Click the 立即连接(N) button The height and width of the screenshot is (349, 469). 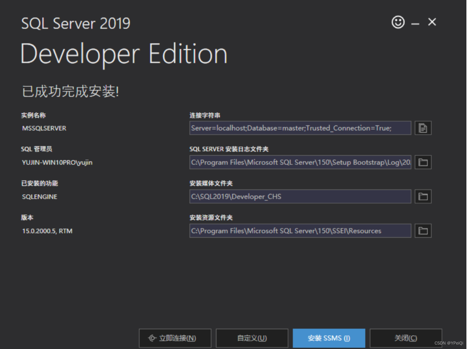[x=175, y=338]
